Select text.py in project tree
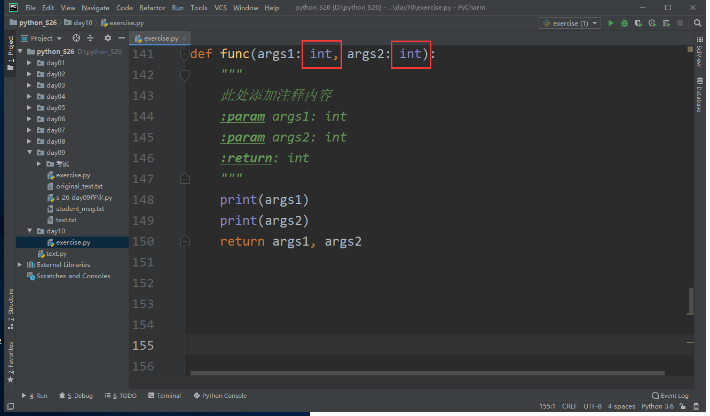Image resolution: width=710 pixels, height=416 pixels. click(x=56, y=254)
